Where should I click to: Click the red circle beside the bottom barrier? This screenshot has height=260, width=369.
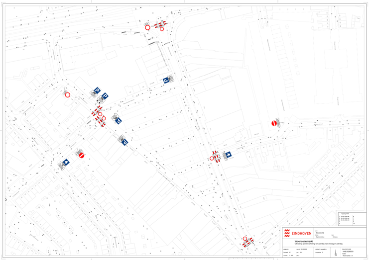(x=244, y=239)
